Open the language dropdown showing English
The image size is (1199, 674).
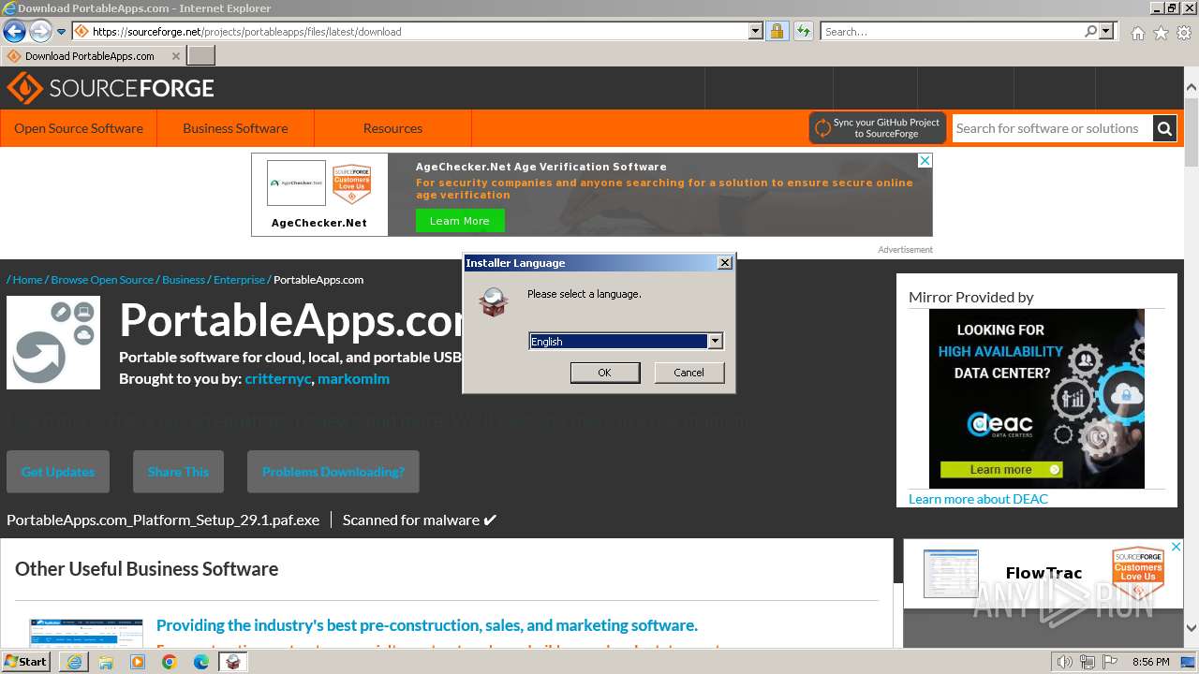click(x=626, y=342)
